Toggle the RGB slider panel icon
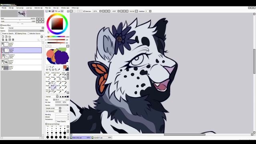 [x=50, y=11]
